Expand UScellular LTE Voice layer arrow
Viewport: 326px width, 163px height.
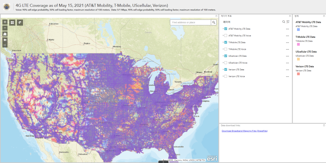pyautogui.click(x=223, y=63)
